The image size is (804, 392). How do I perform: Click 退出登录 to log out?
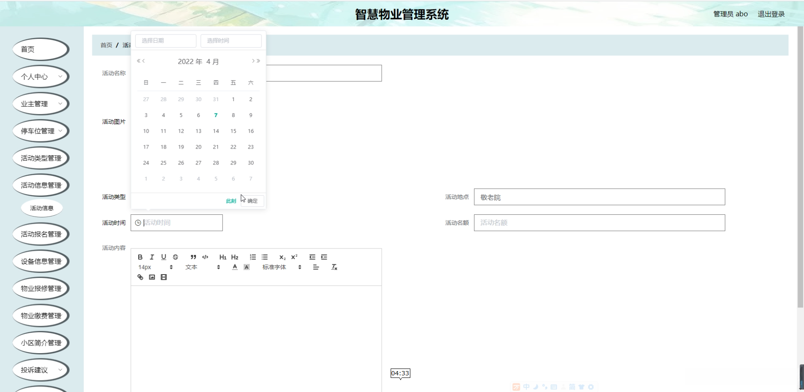[x=771, y=14]
